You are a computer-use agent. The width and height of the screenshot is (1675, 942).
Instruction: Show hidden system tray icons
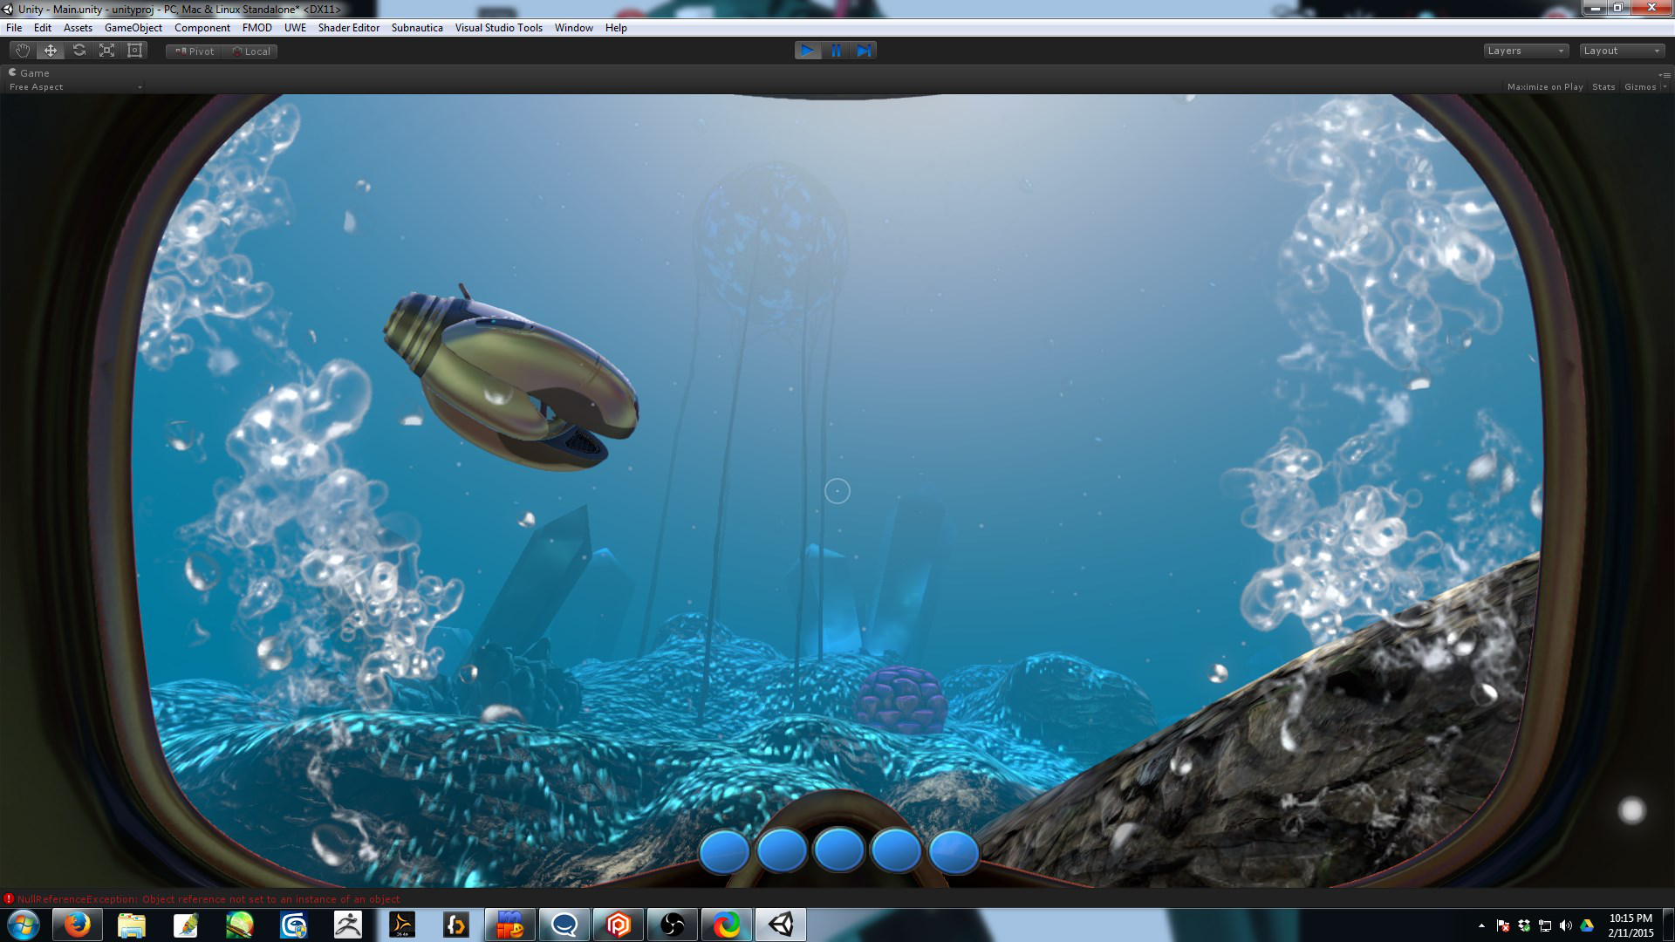pyautogui.click(x=1481, y=925)
